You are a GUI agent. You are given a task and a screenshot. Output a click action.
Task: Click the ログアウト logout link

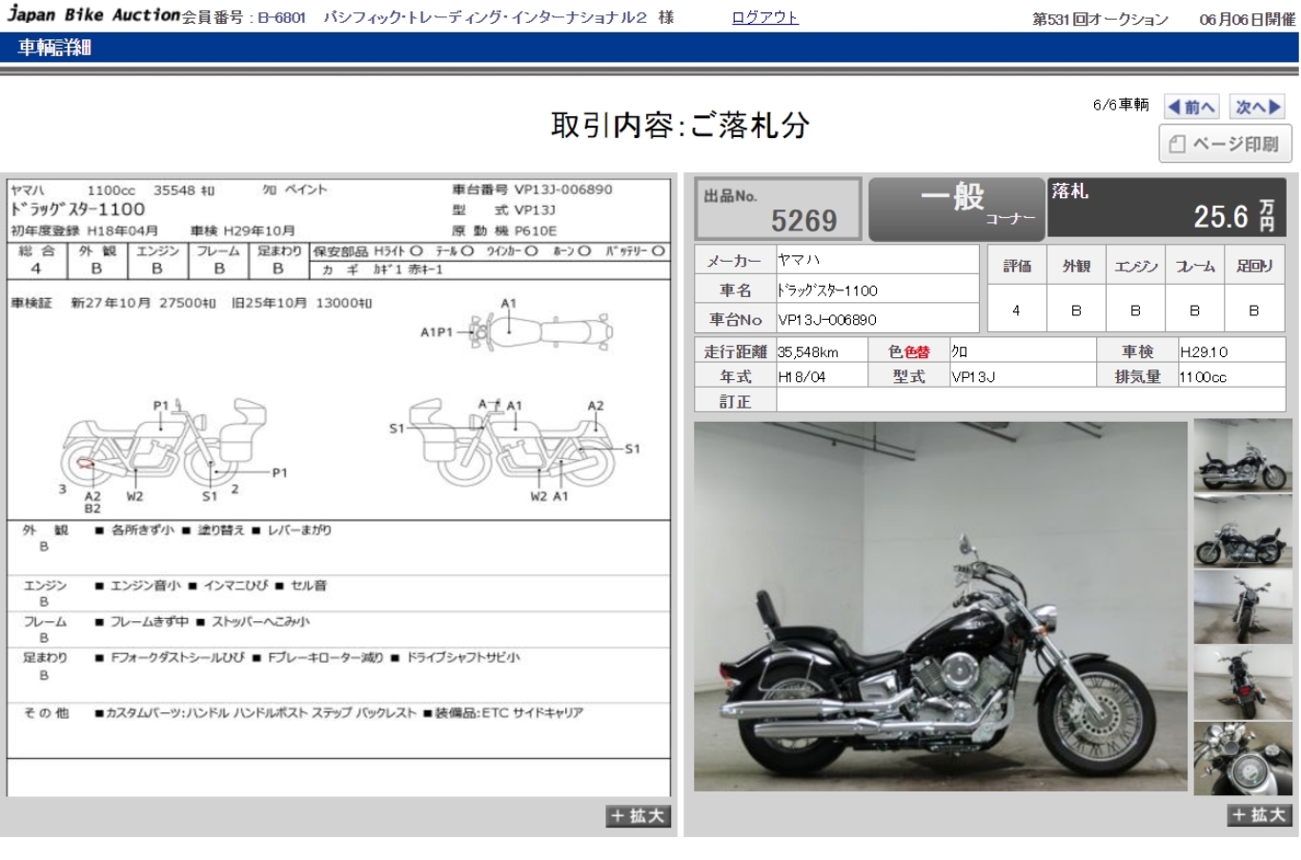[x=764, y=17]
